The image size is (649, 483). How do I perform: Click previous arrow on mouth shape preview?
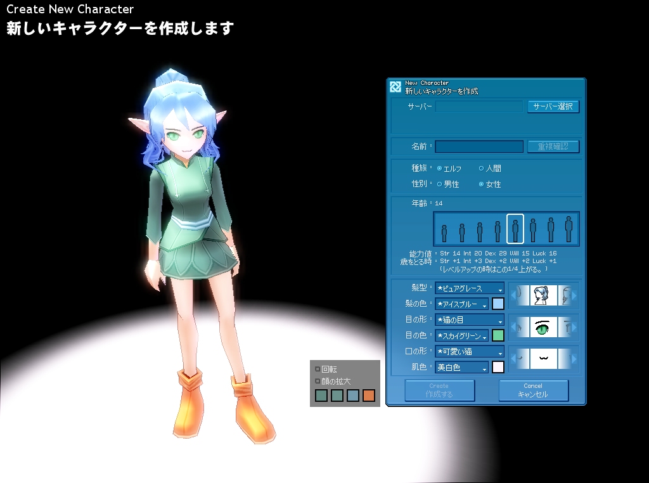(x=513, y=358)
